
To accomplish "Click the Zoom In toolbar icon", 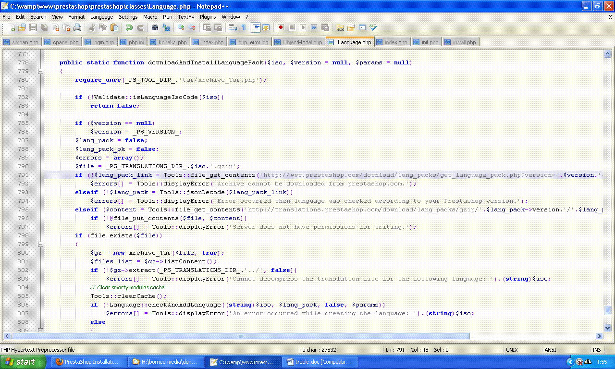I will pos(181,28).
